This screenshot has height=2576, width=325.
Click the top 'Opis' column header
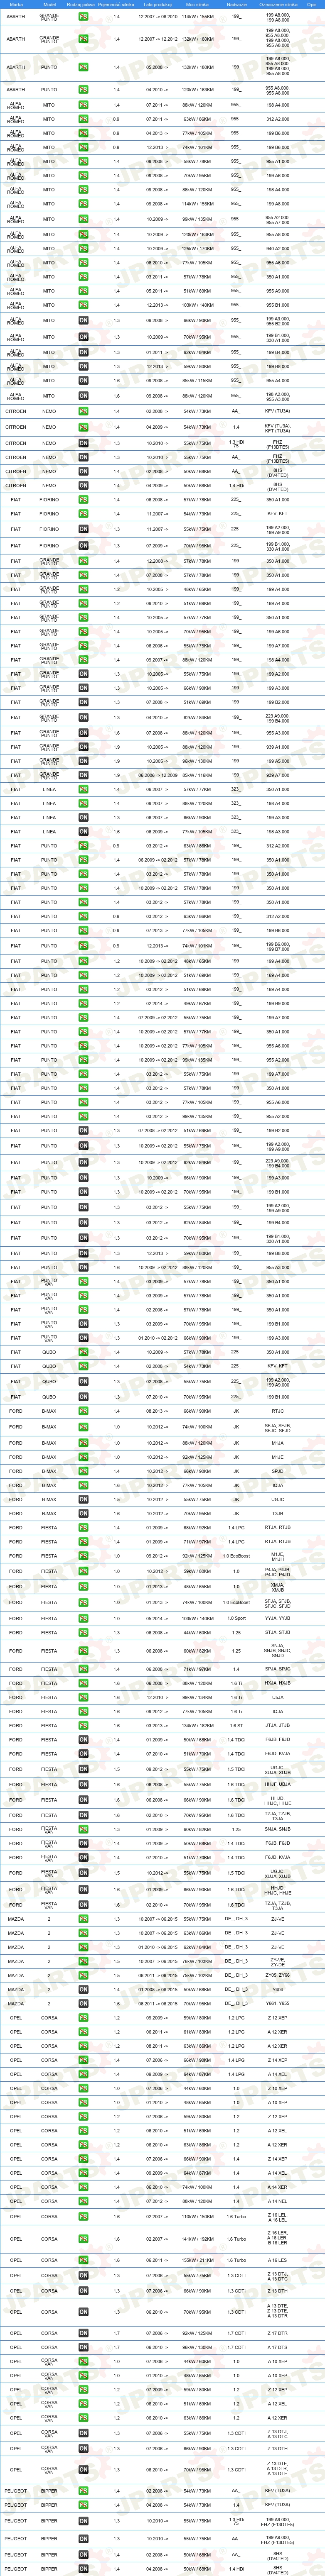tap(312, 4)
